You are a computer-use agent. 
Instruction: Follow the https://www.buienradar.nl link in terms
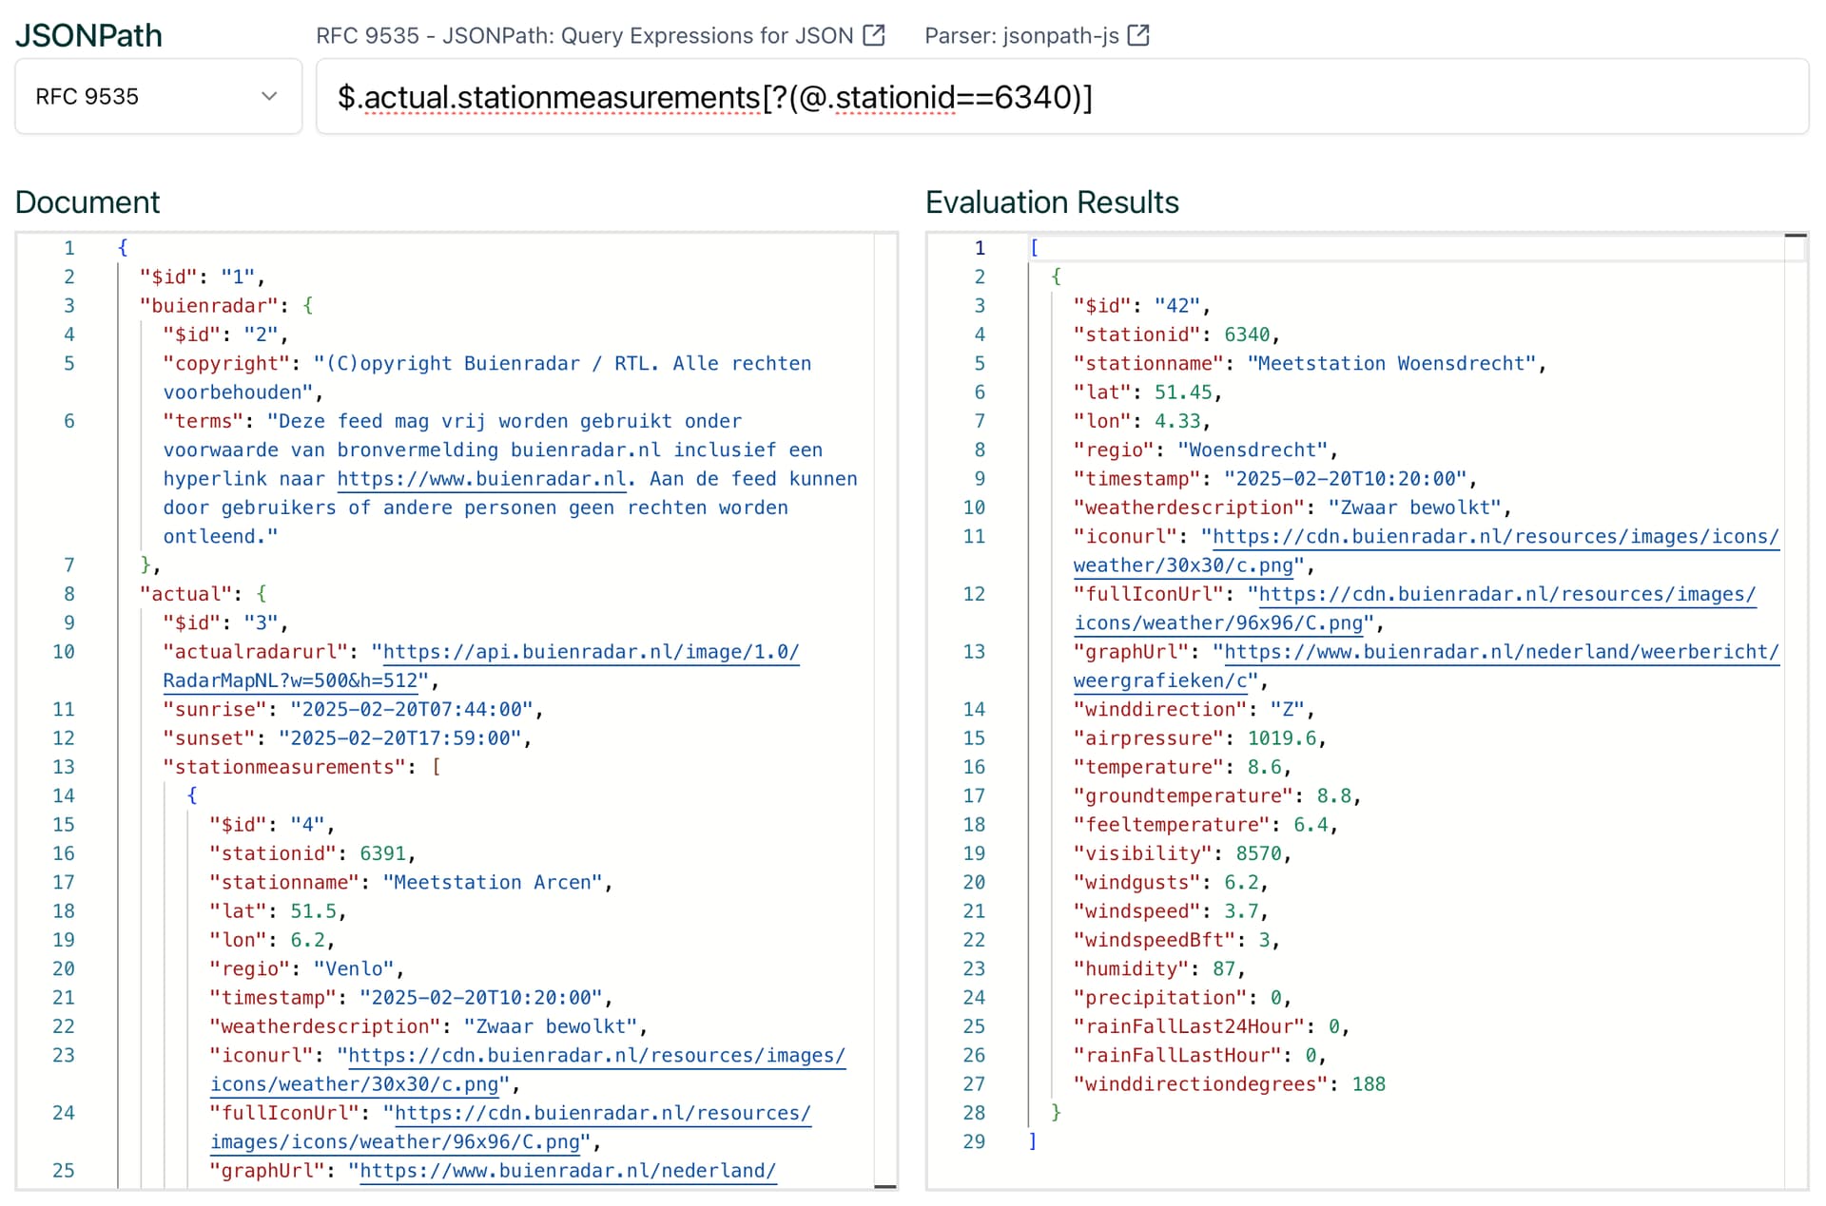point(481,479)
